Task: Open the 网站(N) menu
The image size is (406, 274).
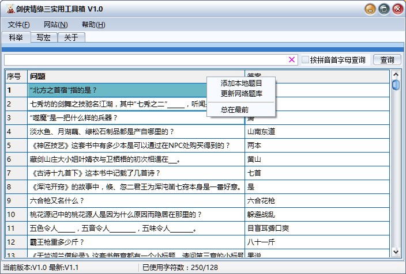Action: 55,25
